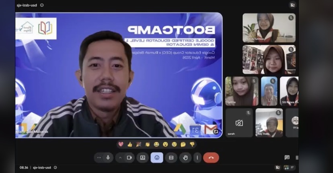
Task: Close the emoji reactions bar with smiley button
Action: pos(157,158)
